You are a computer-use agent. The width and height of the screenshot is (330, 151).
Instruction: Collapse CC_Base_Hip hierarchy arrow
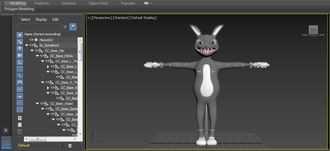(32, 51)
